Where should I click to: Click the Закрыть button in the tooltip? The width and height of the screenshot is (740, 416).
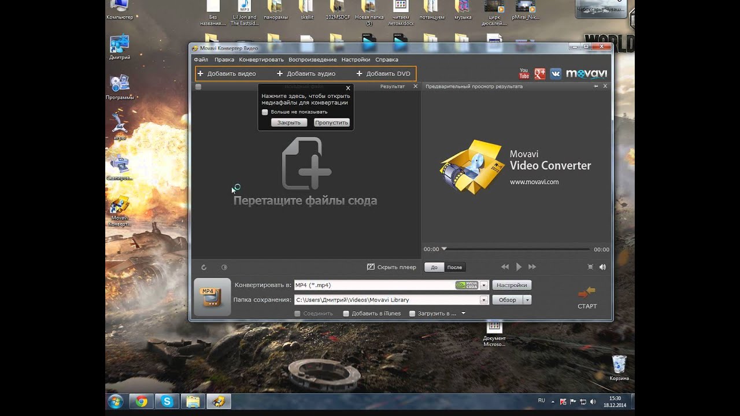[x=289, y=122]
